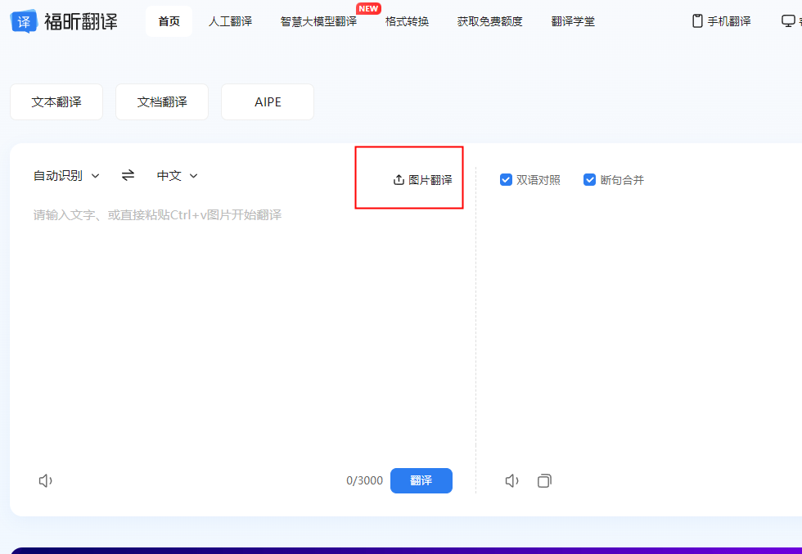Viewport: 802px width, 554px height.
Task: Open the 自动识别 source language dropdown
Action: [66, 176]
